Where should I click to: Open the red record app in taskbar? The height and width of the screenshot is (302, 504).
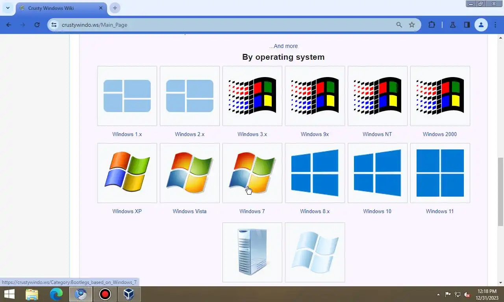(x=105, y=294)
